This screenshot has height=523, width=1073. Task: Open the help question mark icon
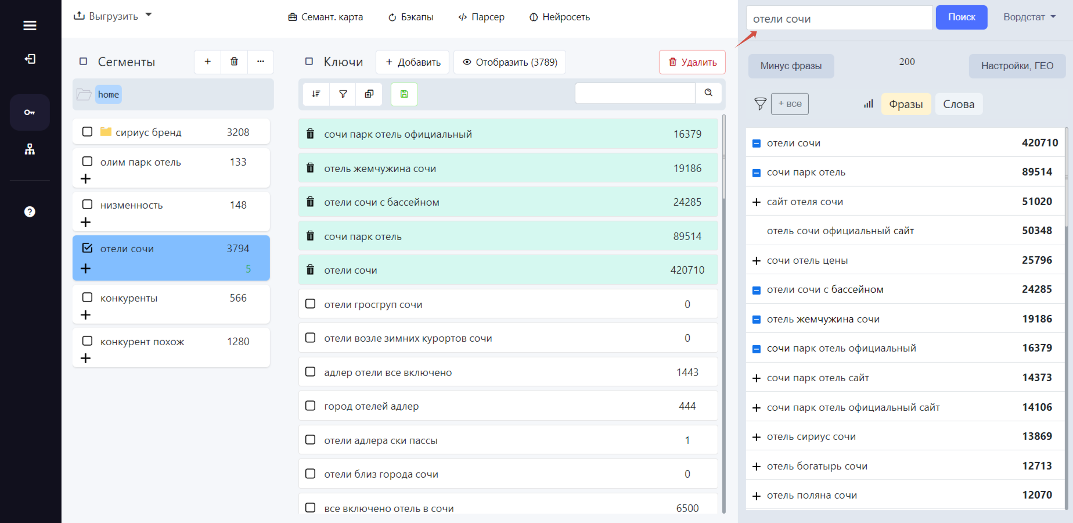coord(30,212)
